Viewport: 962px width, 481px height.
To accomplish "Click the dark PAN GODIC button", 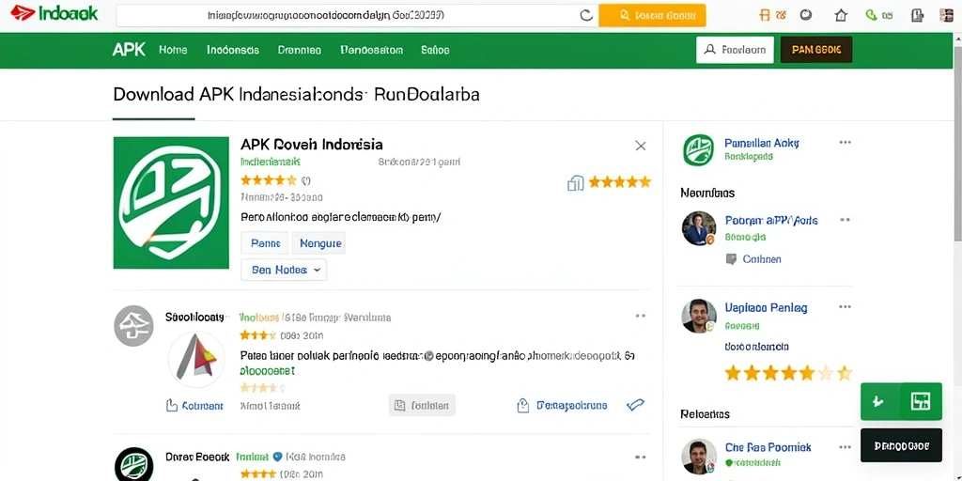I will (x=816, y=50).
